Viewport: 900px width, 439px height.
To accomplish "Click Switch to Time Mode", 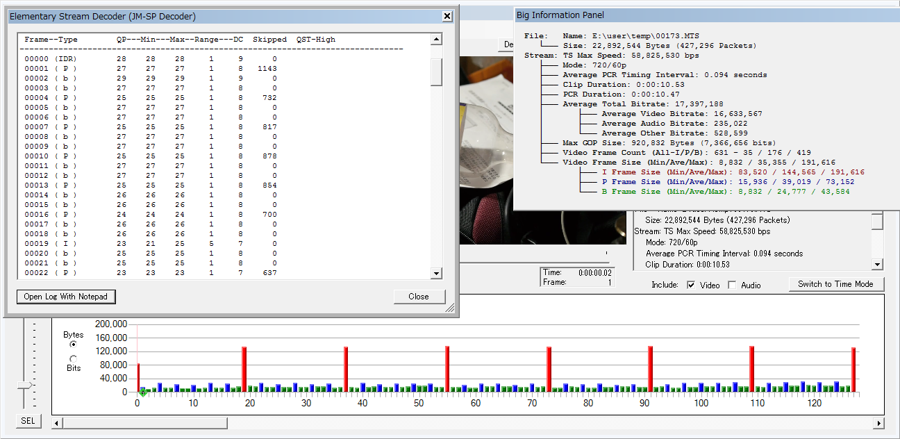I will 836,284.
